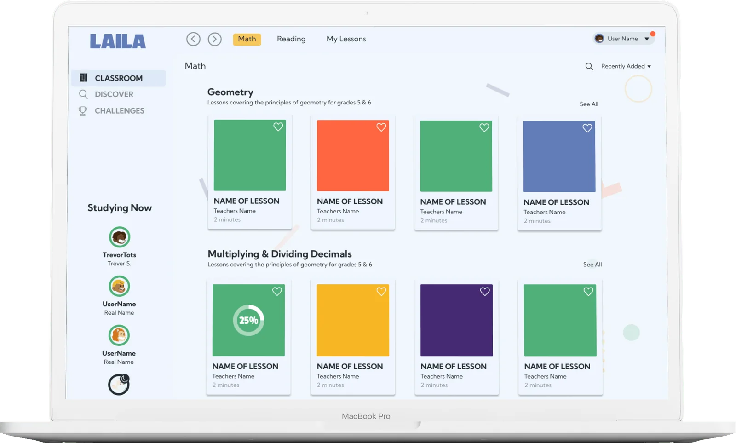Viewport: 736px width, 443px height.
Task: Click the 25% progress ring
Action: pyautogui.click(x=248, y=320)
